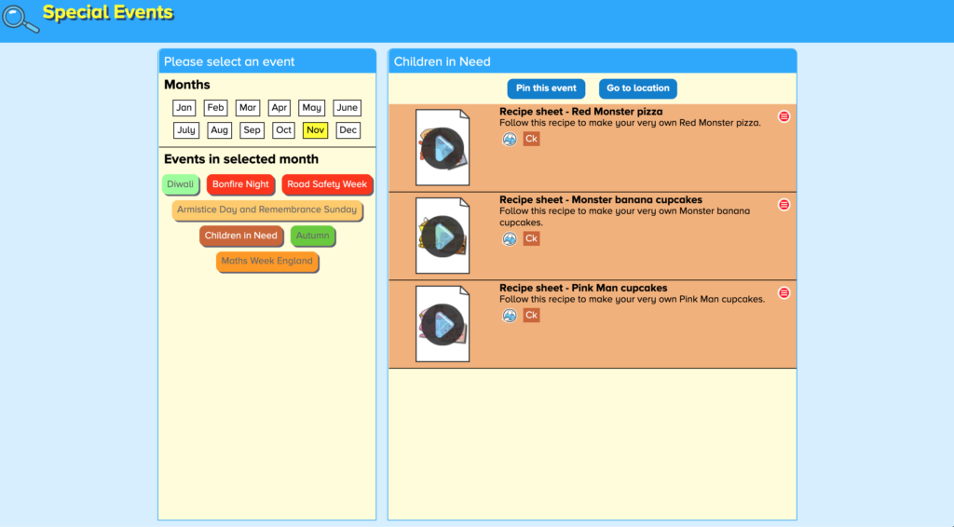Click globe icon under Monster banana cupcakes
The width and height of the screenshot is (954, 527).
tap(510, 239)
